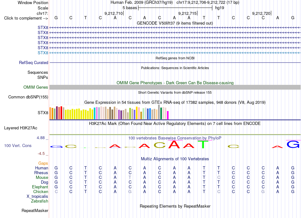Click the Layered H3K27Ac label
The height and width of the screenshot is (218, 301).
[x=21, y=128]
